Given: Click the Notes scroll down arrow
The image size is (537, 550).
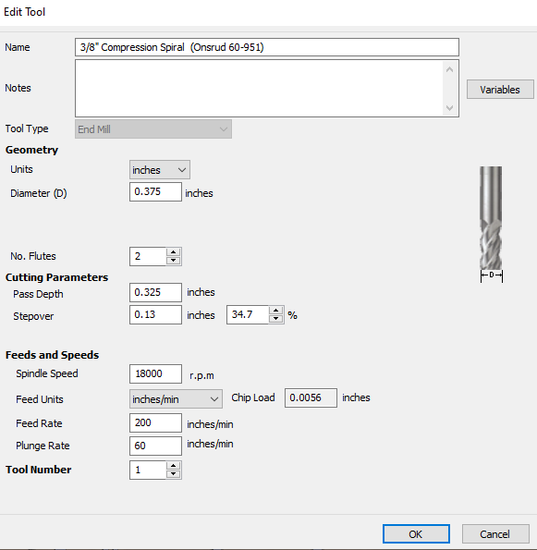Looking at the screenshot, I should (x=450, y=107).
